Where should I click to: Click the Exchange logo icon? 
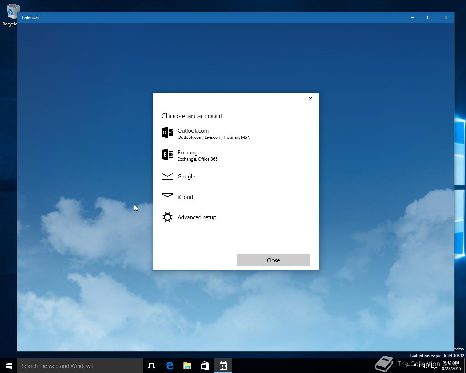coord(167,154)
